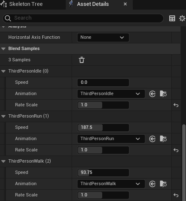Open ThirdPersonWalk animation asset dropdown
The image size is (186, 201).
coord(111,184)
